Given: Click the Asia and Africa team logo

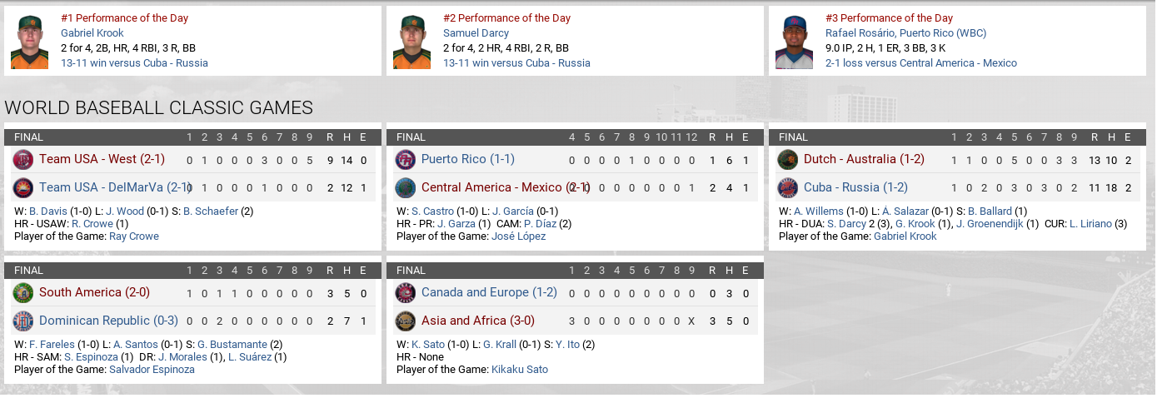Looking at the screenshot, I should 405,321.
